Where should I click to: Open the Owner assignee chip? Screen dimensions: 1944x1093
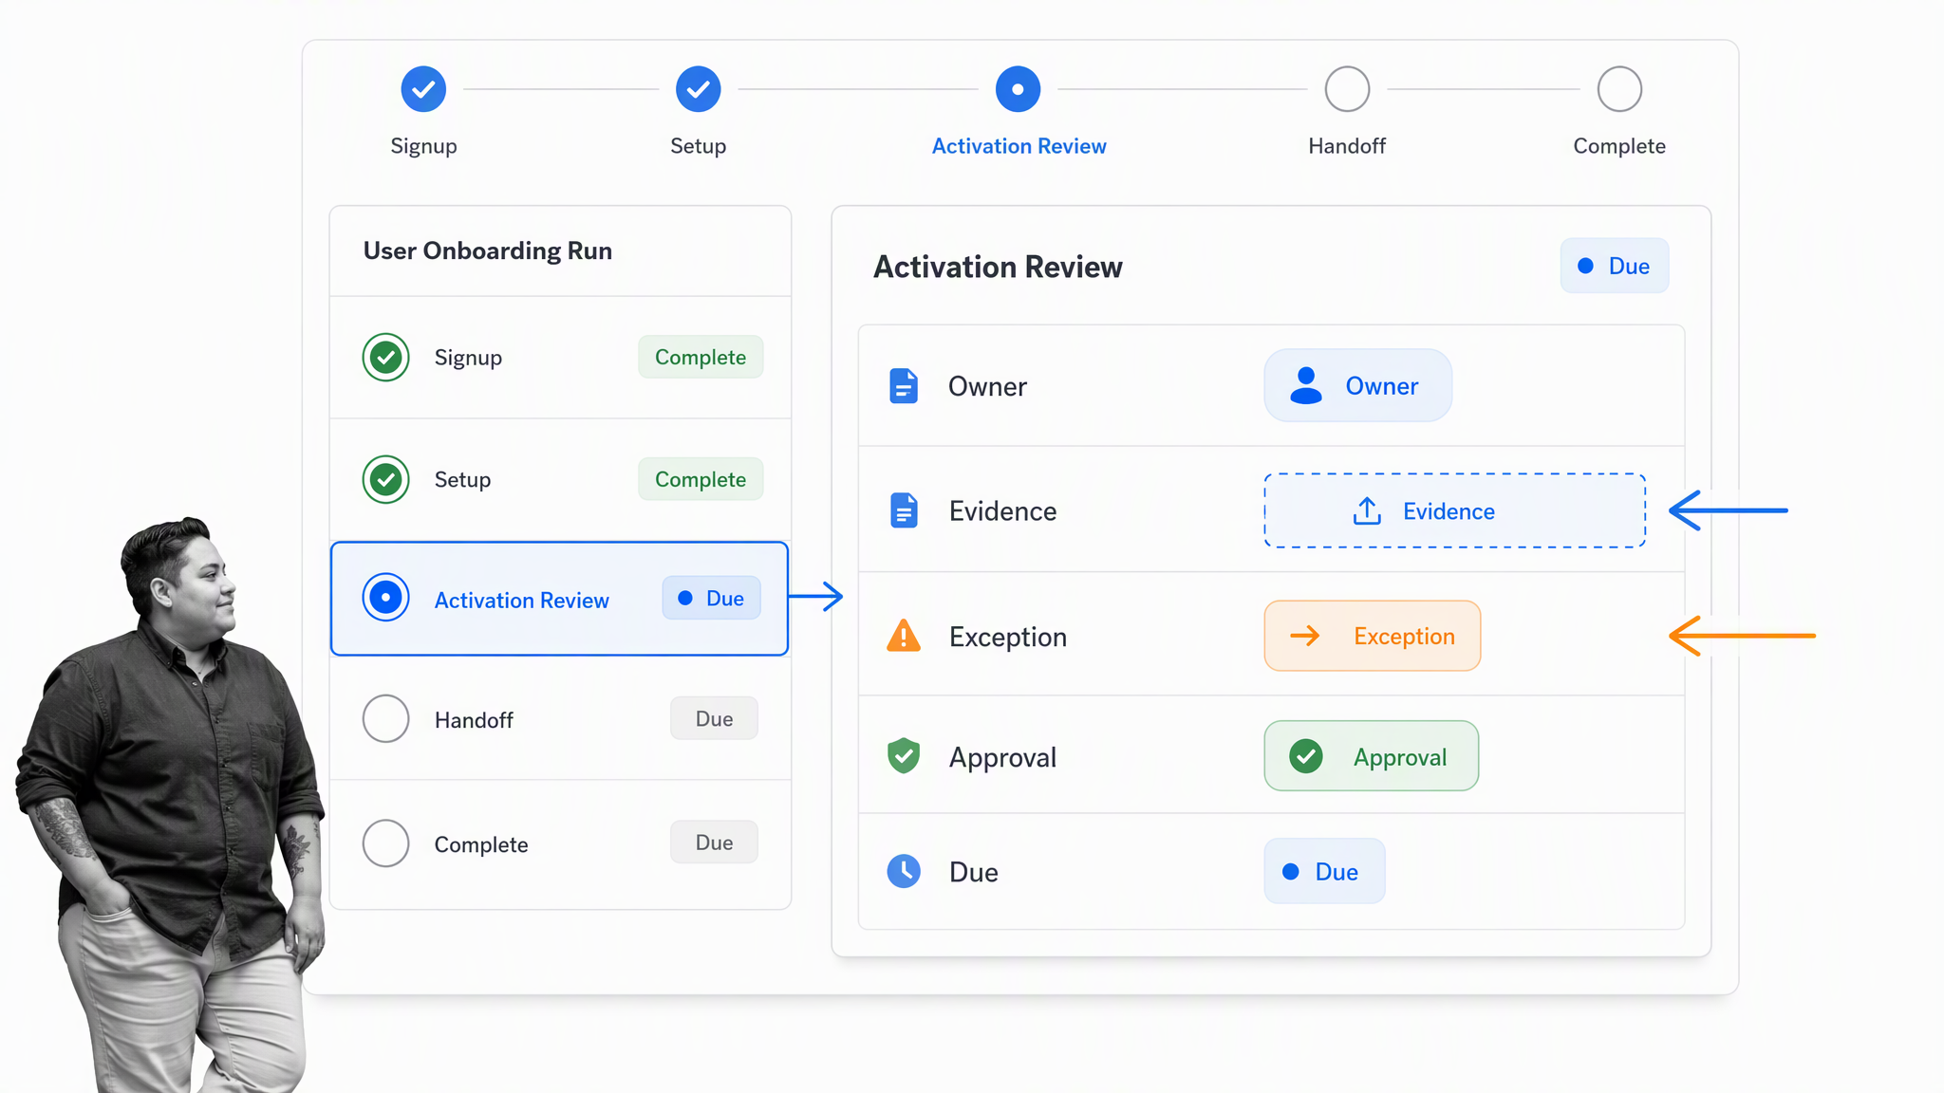pyautogui.click(x=1357, y=385)
